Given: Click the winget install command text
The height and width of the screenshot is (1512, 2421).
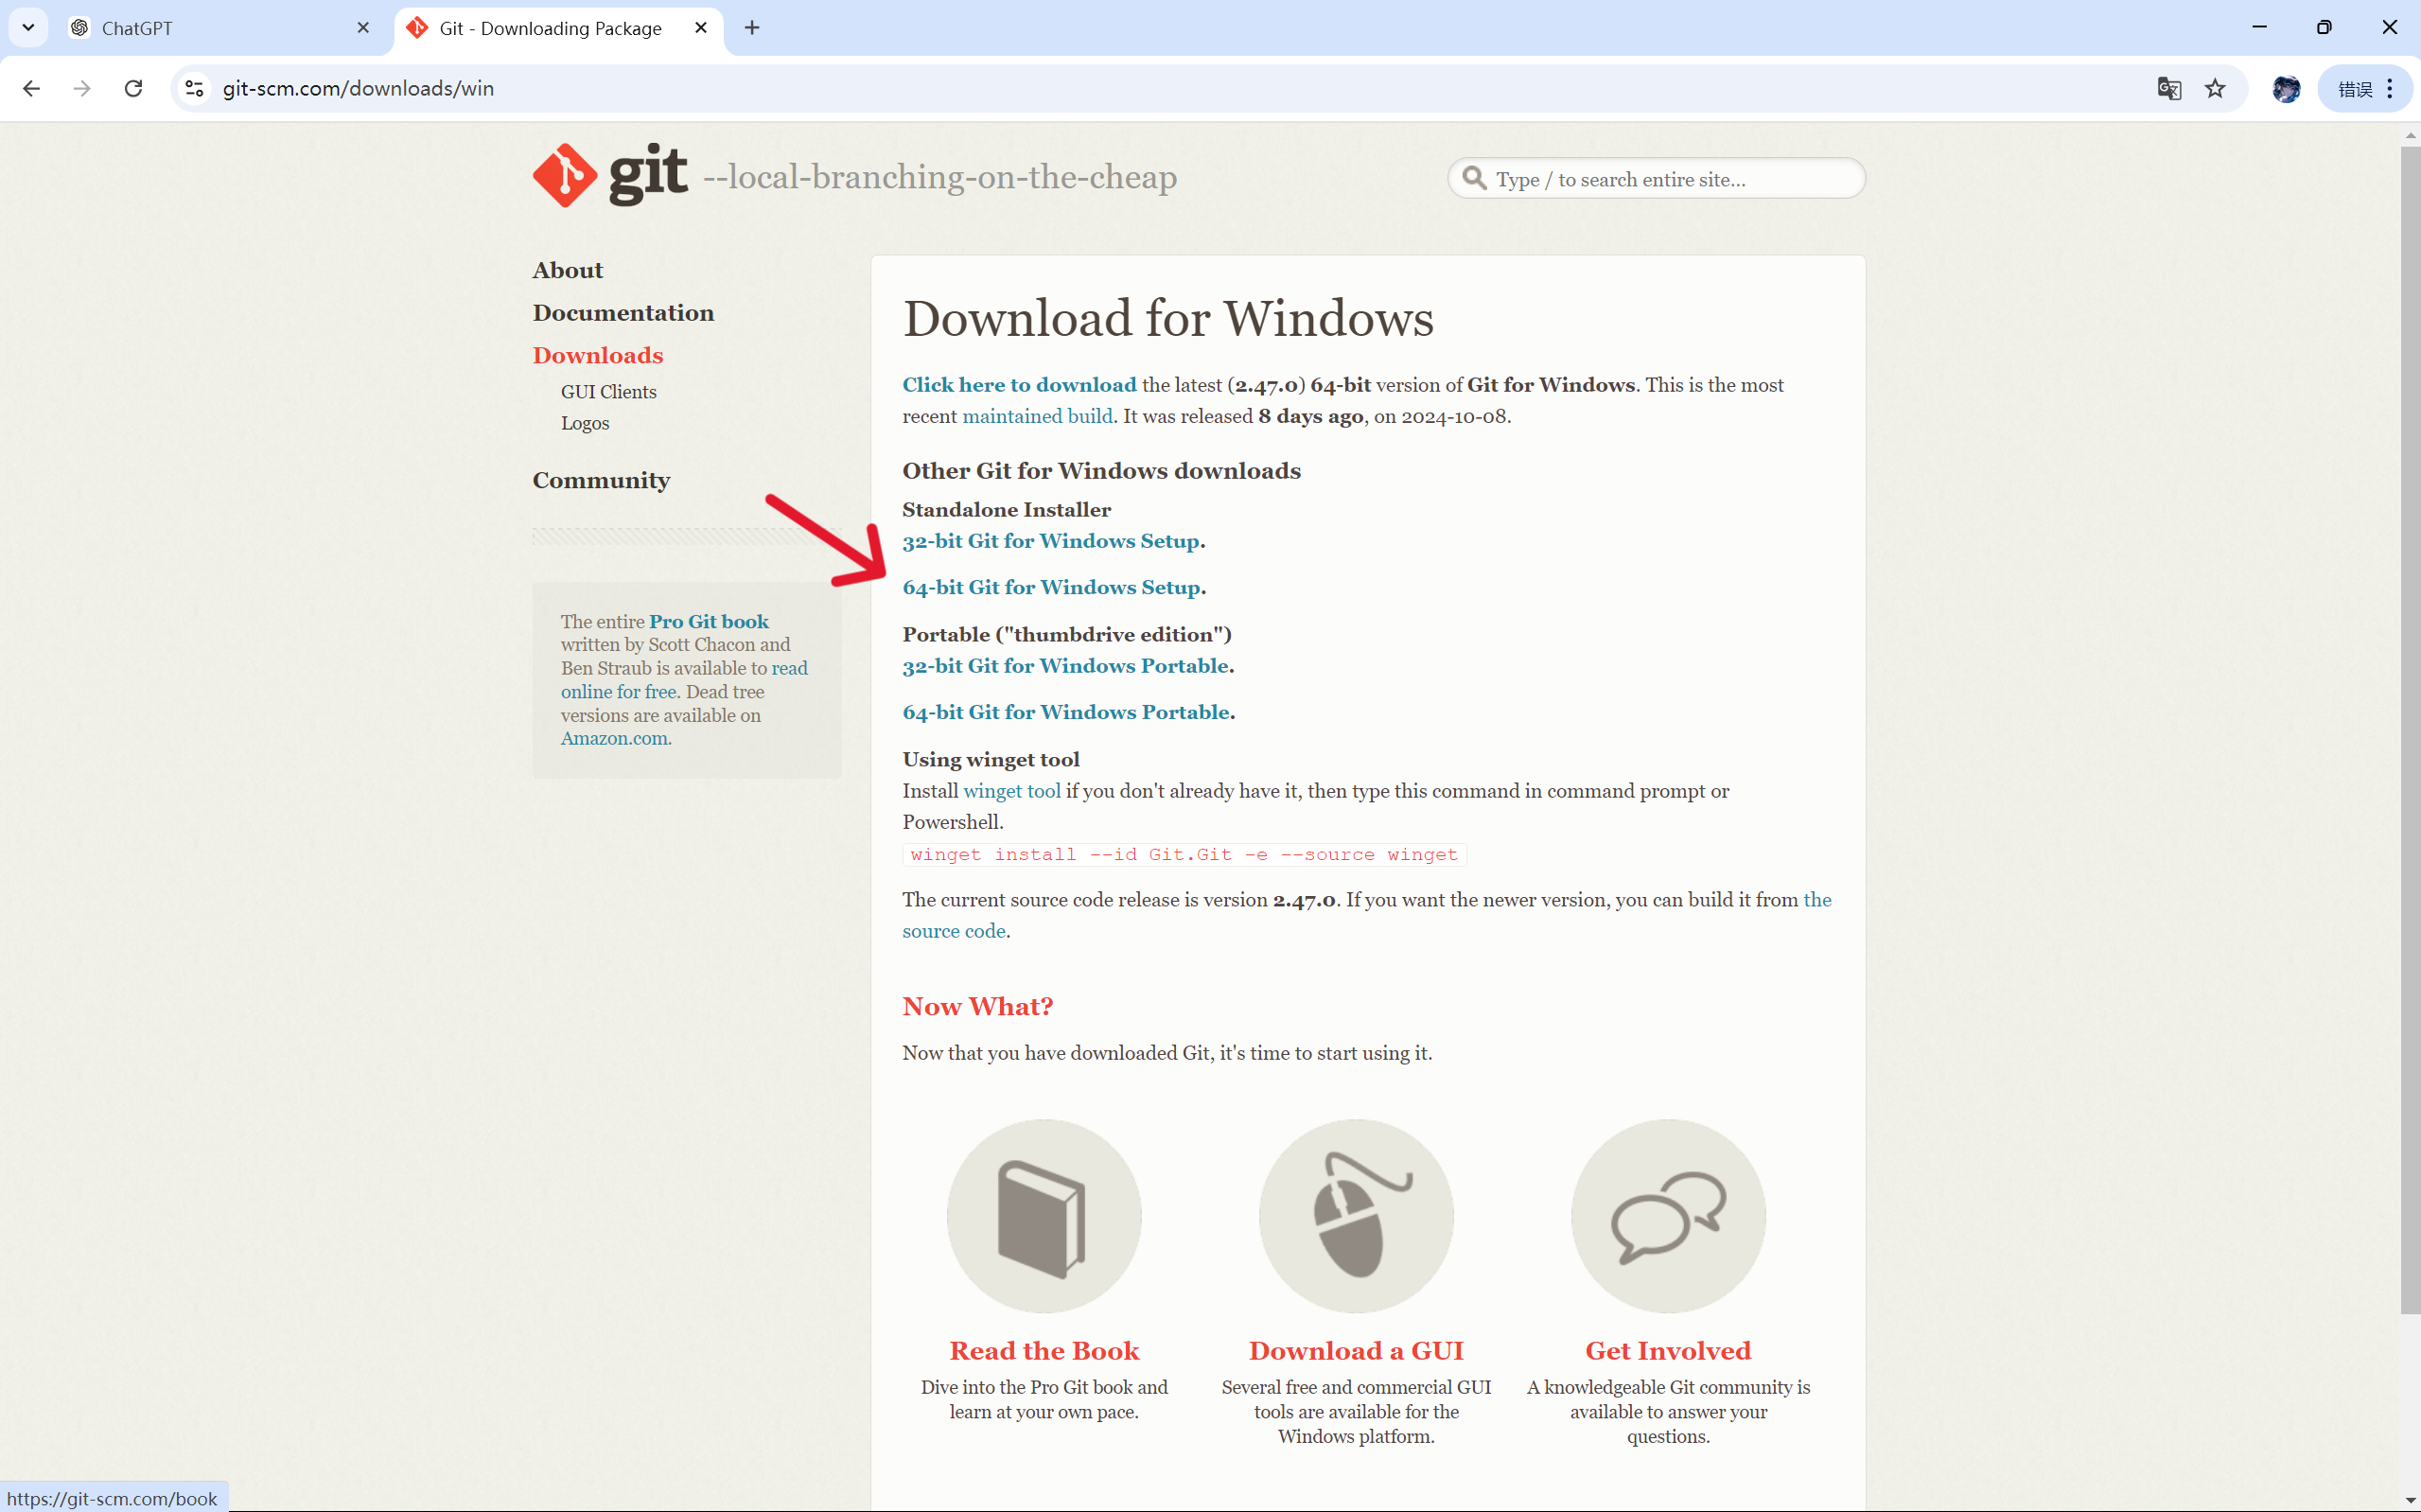Looking at the screenshot, I should (x=1184, y=854).
